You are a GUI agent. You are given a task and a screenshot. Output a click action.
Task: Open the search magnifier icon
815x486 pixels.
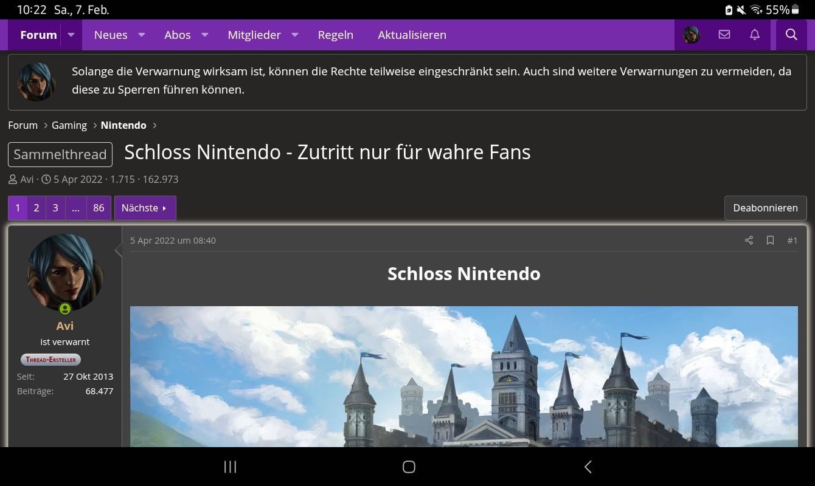791,35
